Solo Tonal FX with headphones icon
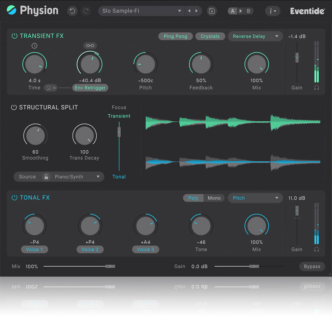Image resolution: width=332 pixels, height=318 pixels. 317,249
